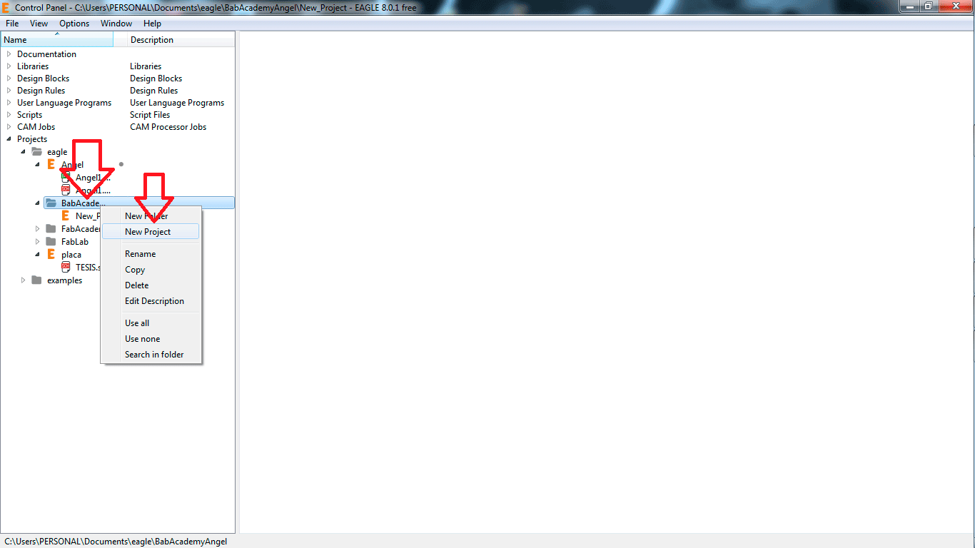975x548 pixels.
Task: Collapse the Projects tree node
Action: [9, 139]
